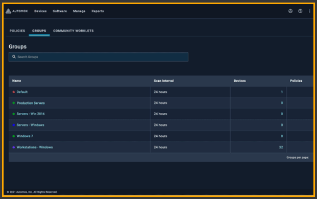This screenshot has height=199, width=317.
Task: Switch to the Community Worklets tab
Action: [x=74, y=31]
